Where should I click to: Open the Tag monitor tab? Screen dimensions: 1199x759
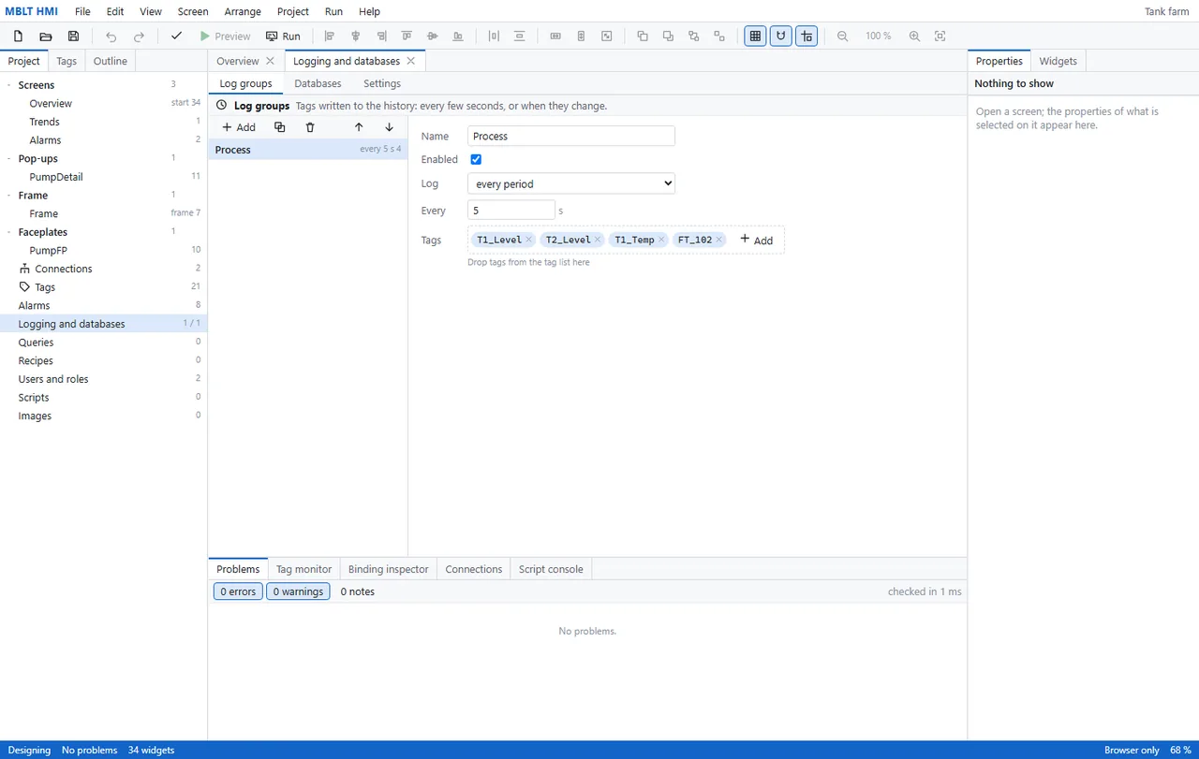pos(303,569)
